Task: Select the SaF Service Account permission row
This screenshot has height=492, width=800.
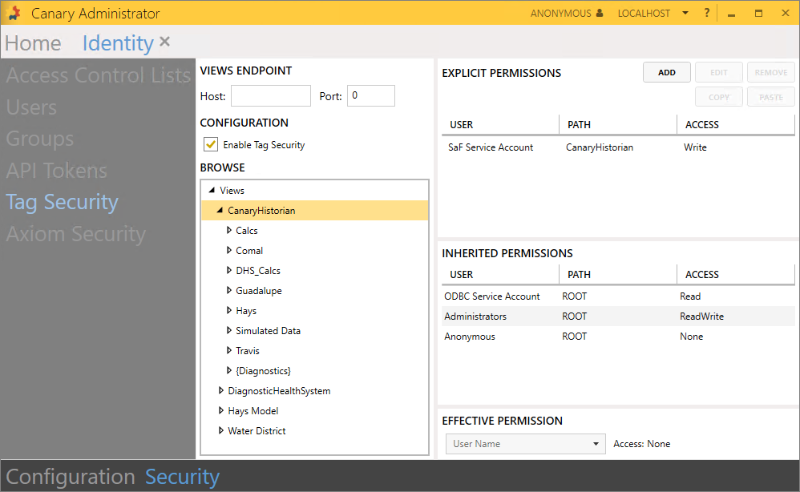Action: click(618, 147)
